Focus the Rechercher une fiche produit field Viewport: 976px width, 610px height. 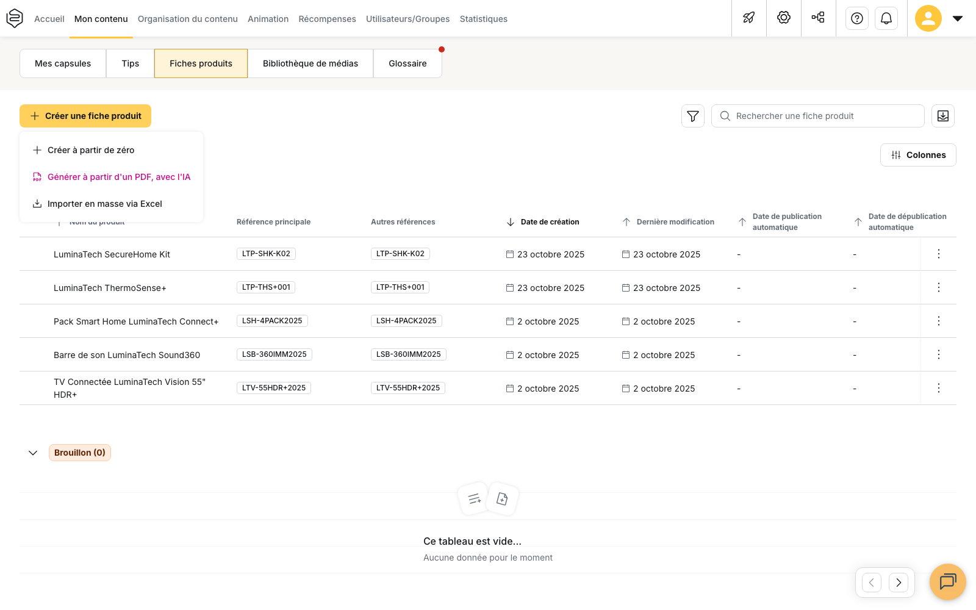click(818, 116)
